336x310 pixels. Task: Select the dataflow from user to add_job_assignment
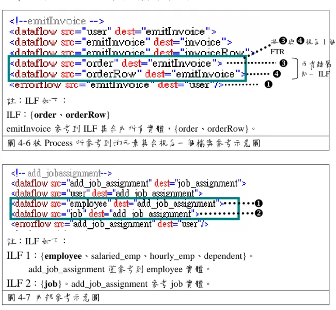click(107, 193)
